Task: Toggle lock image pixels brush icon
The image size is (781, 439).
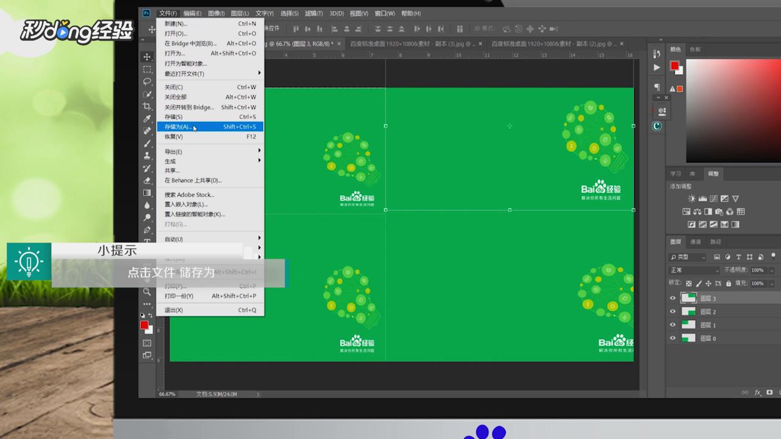Action: pyautogui.click(x=699, y=284)
